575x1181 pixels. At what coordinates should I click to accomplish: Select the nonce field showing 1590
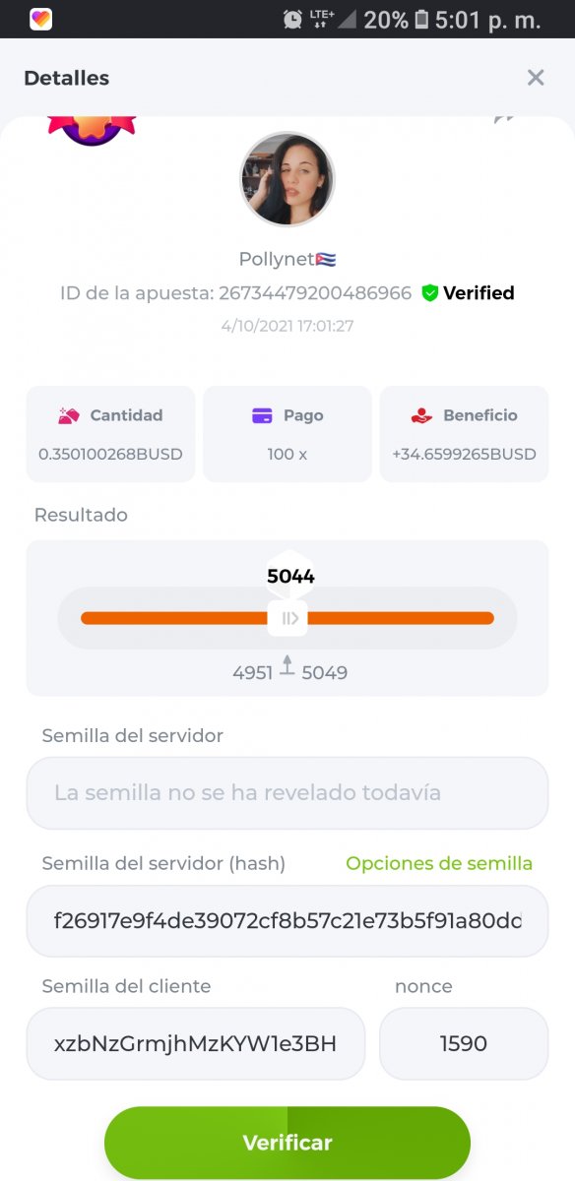[x=464, y=1043]
